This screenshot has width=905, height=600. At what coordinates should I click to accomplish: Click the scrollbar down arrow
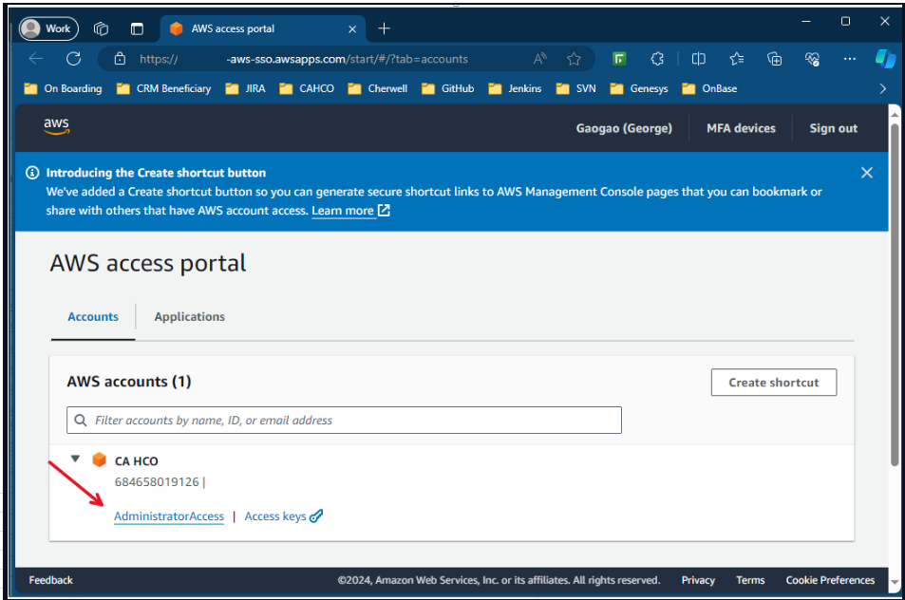(895, 582)
